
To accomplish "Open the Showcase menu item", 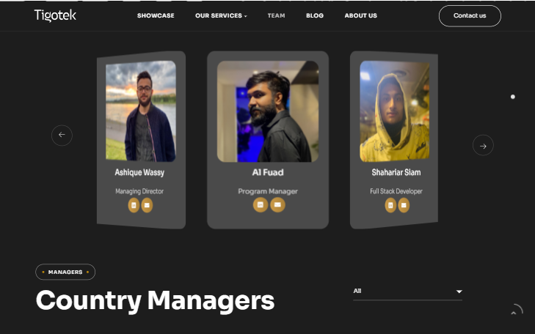I will click(x=156, y=15).
